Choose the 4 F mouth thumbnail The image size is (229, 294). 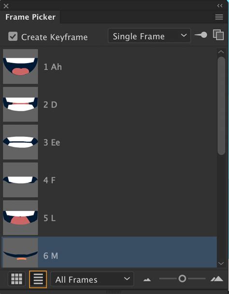tap(20, 180)
